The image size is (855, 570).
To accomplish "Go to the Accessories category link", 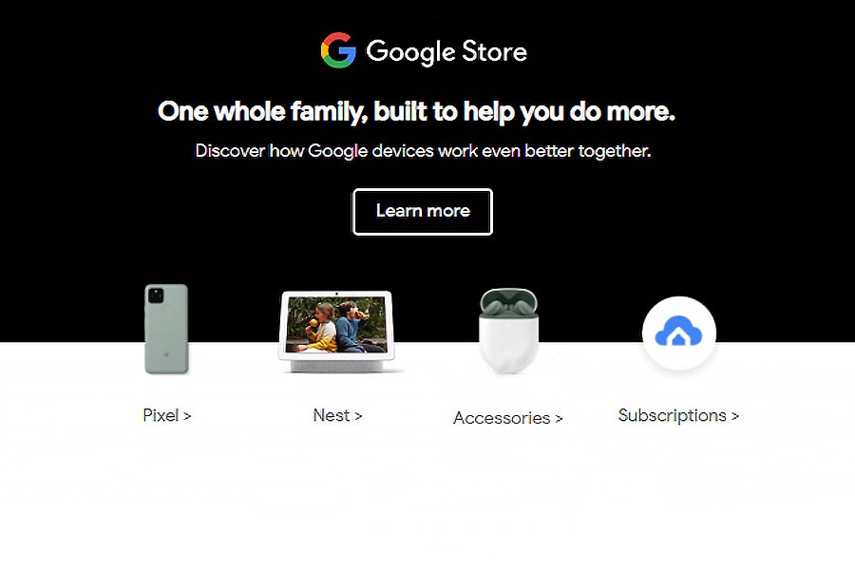I will 507,418.
